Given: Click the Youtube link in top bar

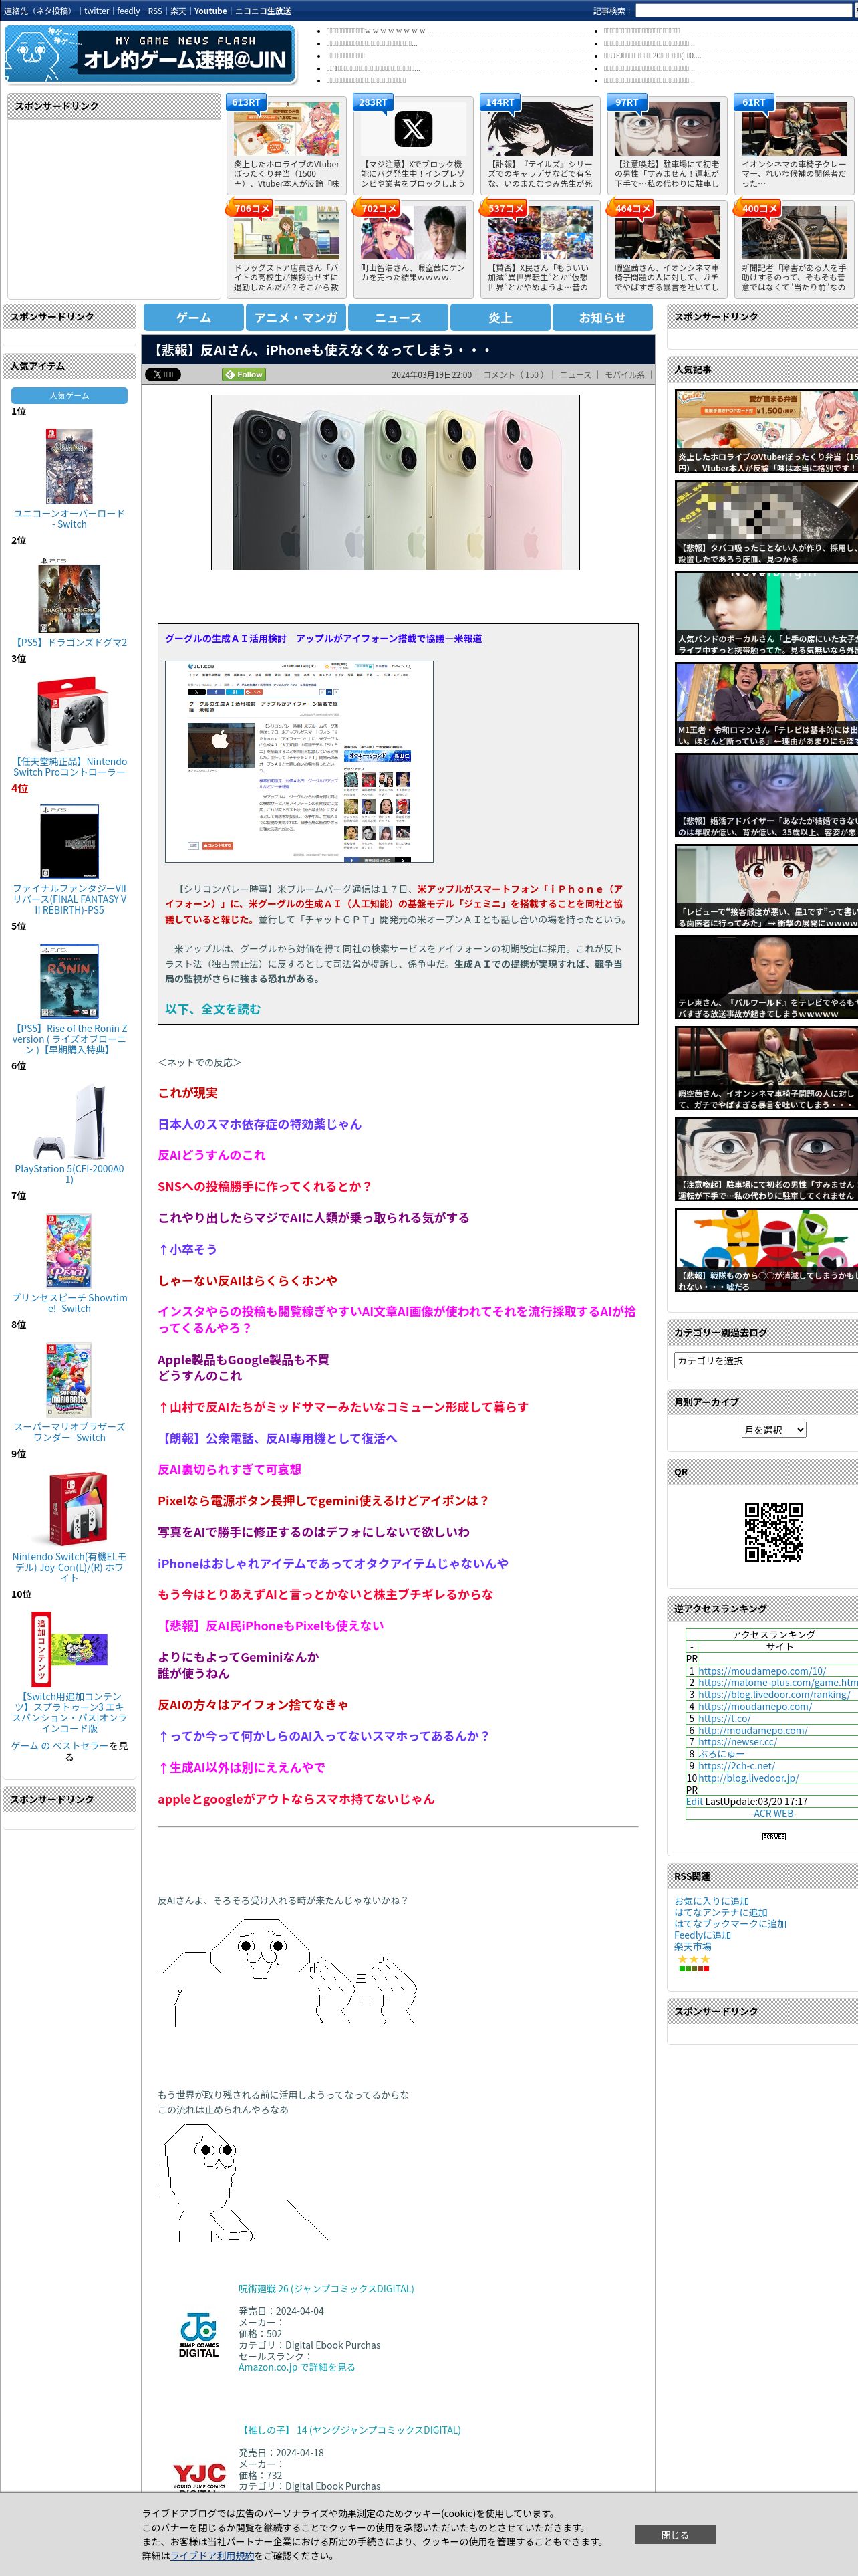Looking at the screenshot, I should coord(210,11).
